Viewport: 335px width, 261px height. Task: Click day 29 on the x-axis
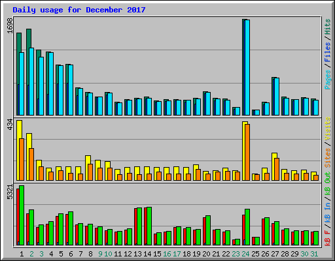click(294, 254)
